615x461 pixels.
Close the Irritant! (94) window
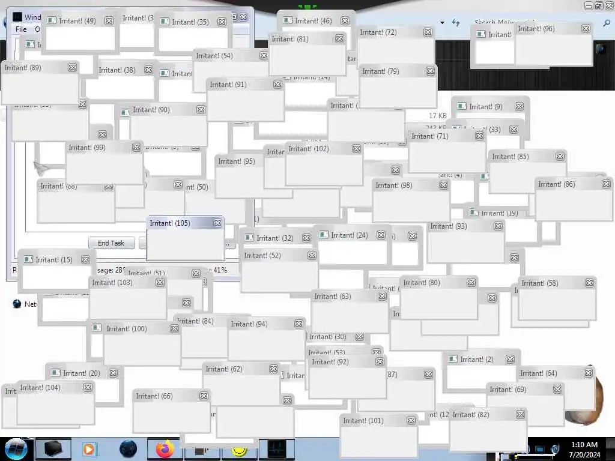(x=299, y=324)
